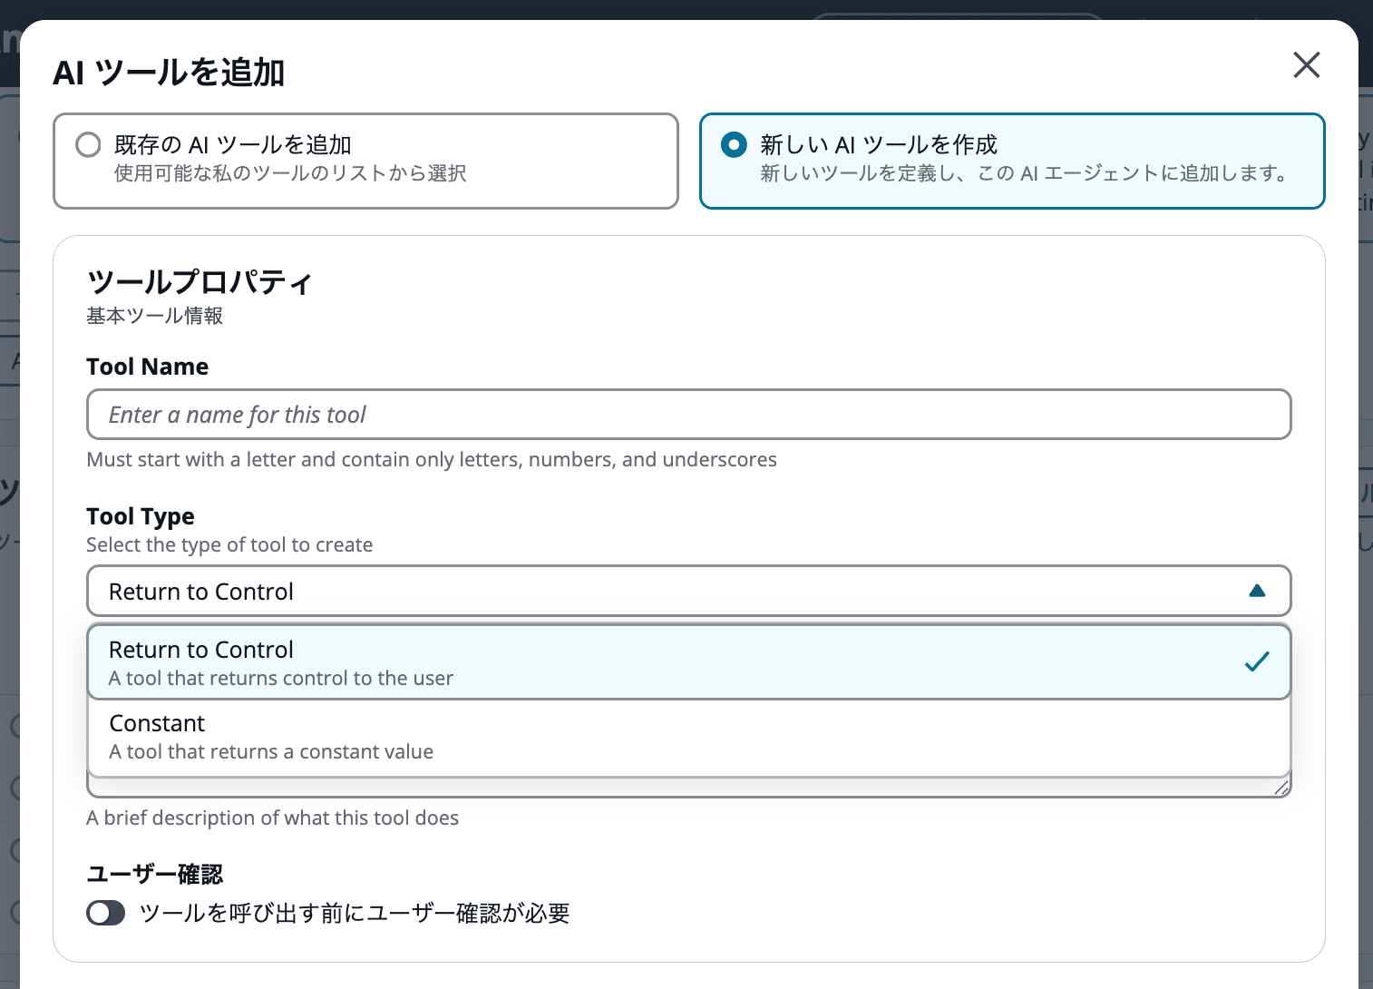Screen dimensions: 1373x989
Task: Select the Constant option description text
Action: (270, 751)
